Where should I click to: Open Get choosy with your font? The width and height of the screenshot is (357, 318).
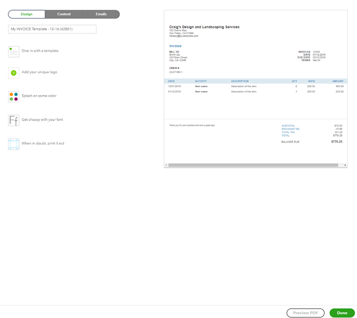[x=42, y=120]
